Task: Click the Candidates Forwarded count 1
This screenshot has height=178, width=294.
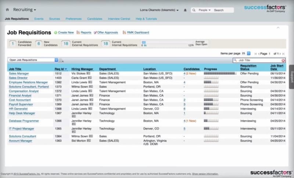Action: click(x=13, y=44)
